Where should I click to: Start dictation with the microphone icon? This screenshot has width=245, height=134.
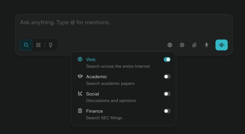pyautogui.click(x=206, y=45)
